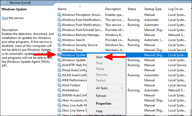The height and width of the screenshot is (116, 192).
Task: Click the gear icon for Xbox Accessory Management
Action: click(59, 100)
